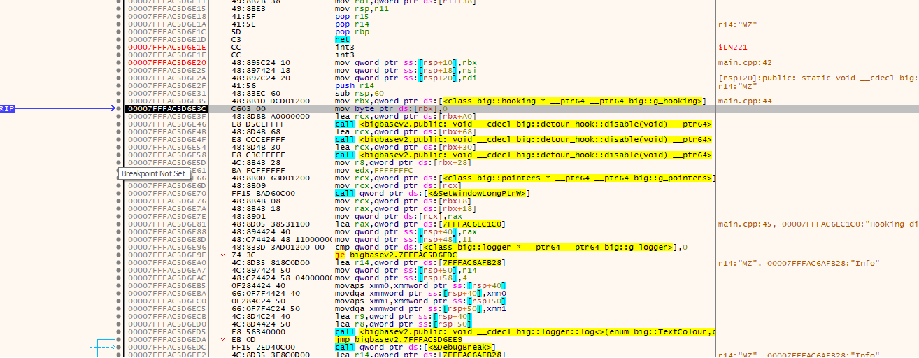Select movaps xmm0,xmmword ptr ss:[rsp+40]
The width and height of the screenshot is (919, 358).
tap(420, 286)
